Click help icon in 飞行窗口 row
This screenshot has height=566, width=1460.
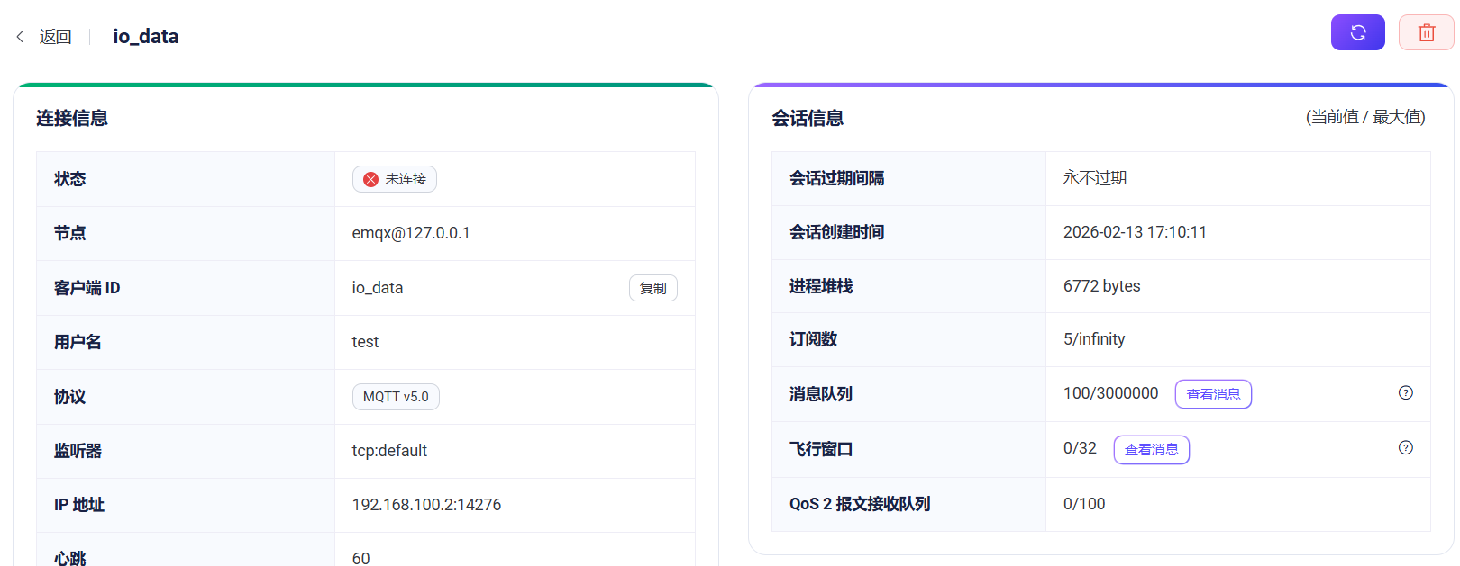(1405, 448)
